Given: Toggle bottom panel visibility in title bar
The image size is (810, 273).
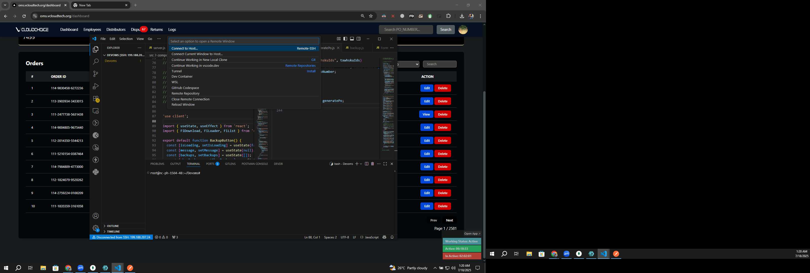Looking at the screenshot, I should [352, 39].
